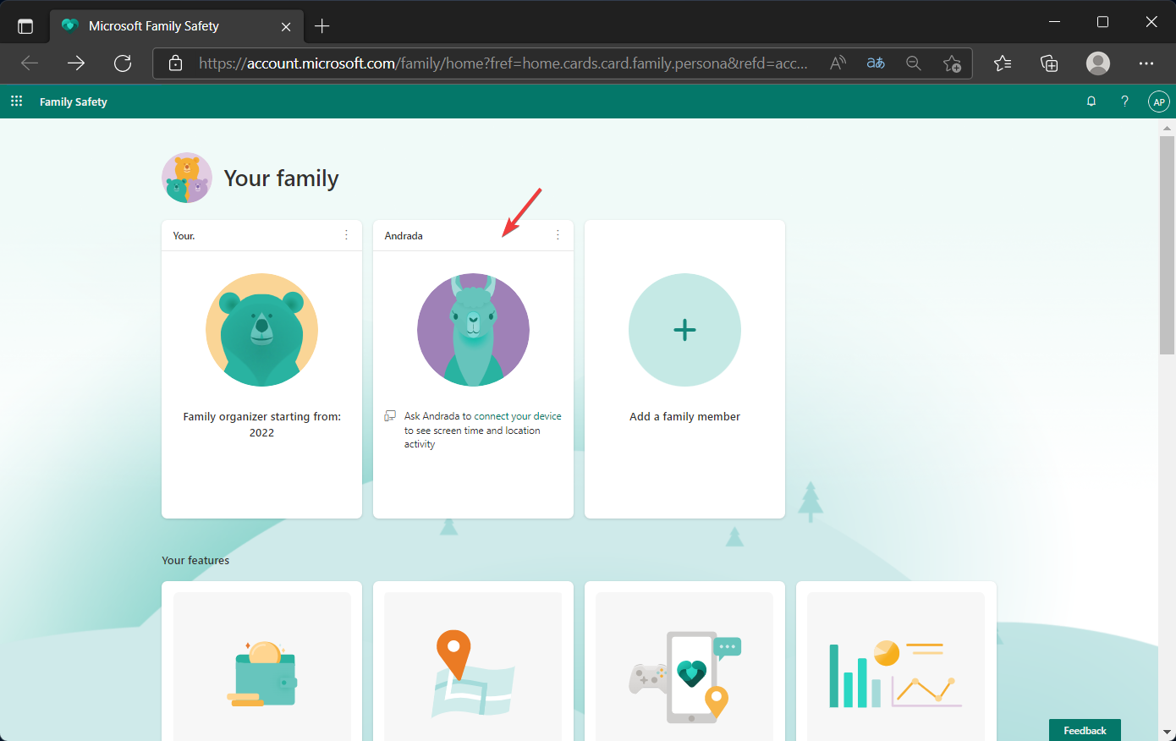The image size is (1176, 741).
Task: Open the Collections icon
Action: [1049, 63]
